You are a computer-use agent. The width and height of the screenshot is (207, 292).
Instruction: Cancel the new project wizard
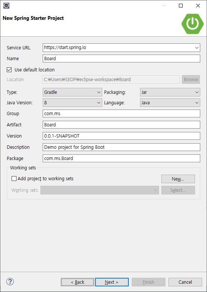(x=185, y=282)
